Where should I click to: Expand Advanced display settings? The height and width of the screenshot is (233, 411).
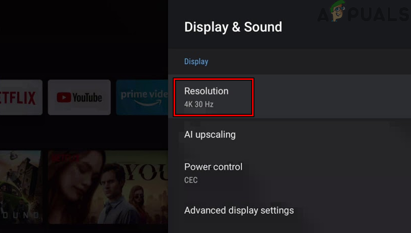[239, 210]
